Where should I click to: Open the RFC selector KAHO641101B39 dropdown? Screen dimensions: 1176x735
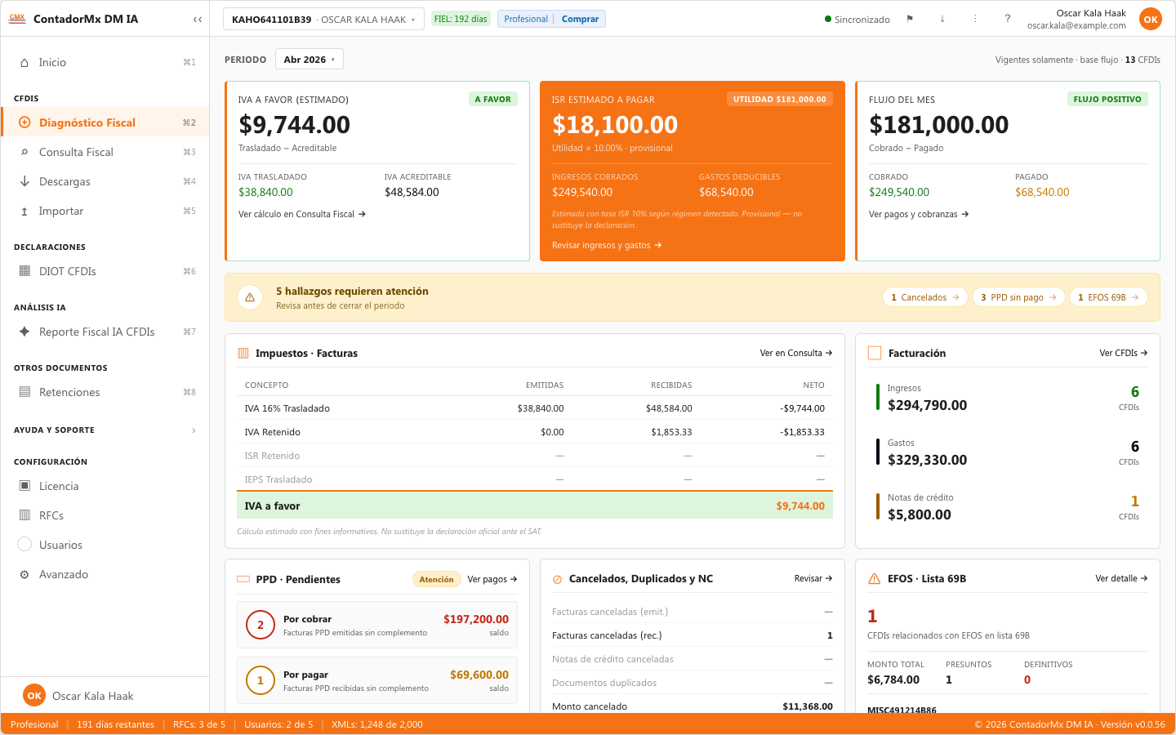pos(323,19)
